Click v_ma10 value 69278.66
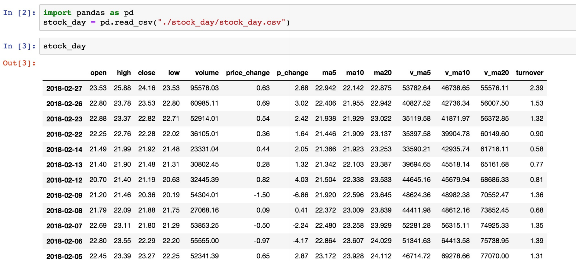Viewport: 583px width, 267px height. click(x=456, y=256)
